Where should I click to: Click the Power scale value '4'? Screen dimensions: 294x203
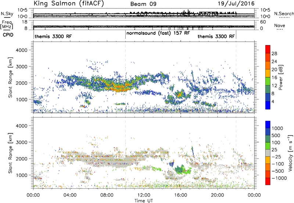[273, 102]
